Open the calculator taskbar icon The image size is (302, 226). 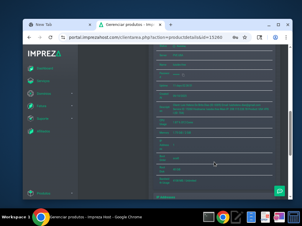294,217
